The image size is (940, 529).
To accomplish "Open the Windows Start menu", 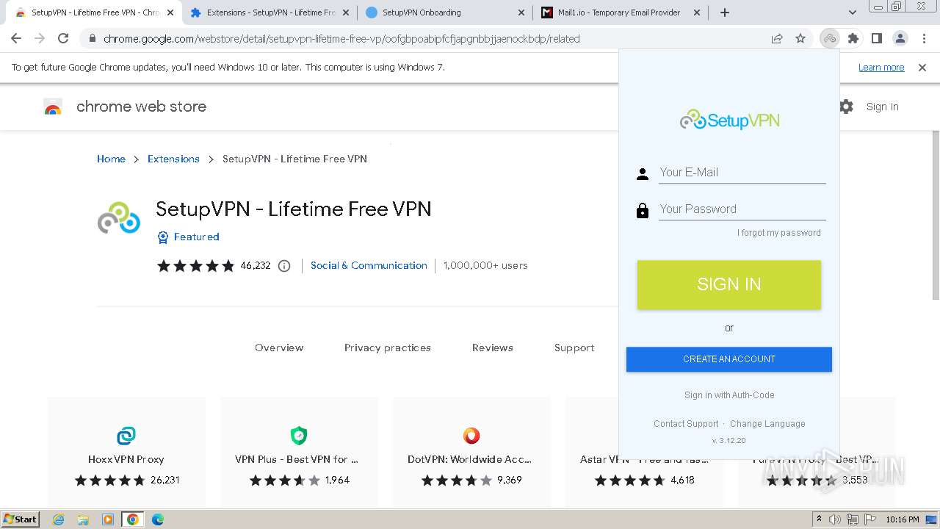I will 20,519.
